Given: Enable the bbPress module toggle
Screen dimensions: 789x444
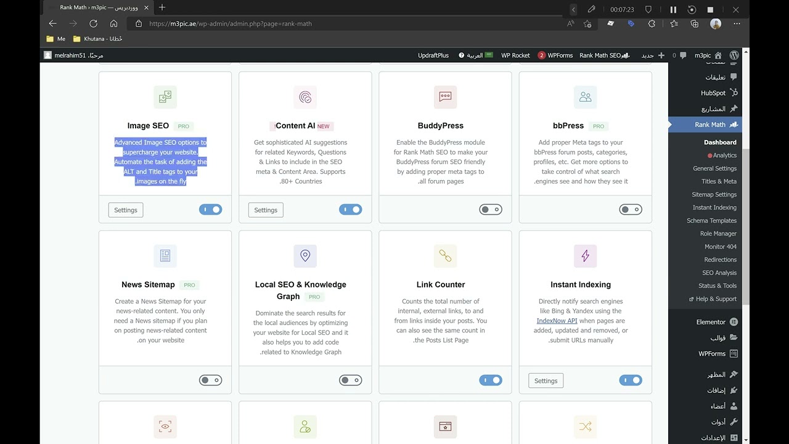Looking at the screenshot, I should tap(630, 210).
